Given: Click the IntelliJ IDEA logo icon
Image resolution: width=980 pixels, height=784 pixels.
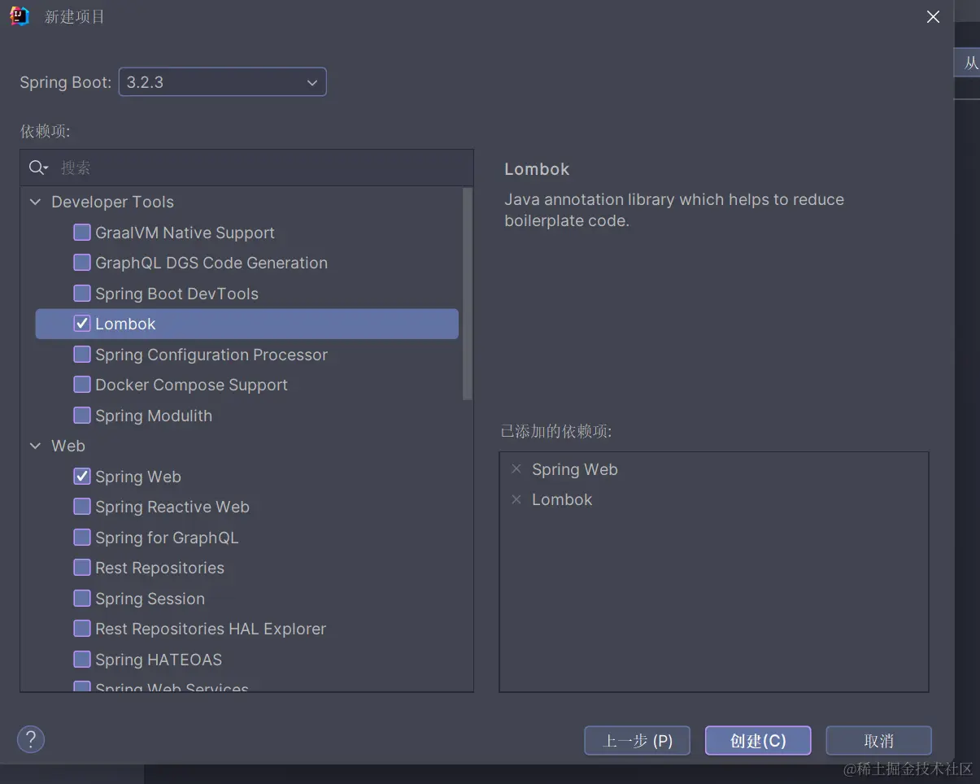Looking at the screenshot, I should point(20,16).
